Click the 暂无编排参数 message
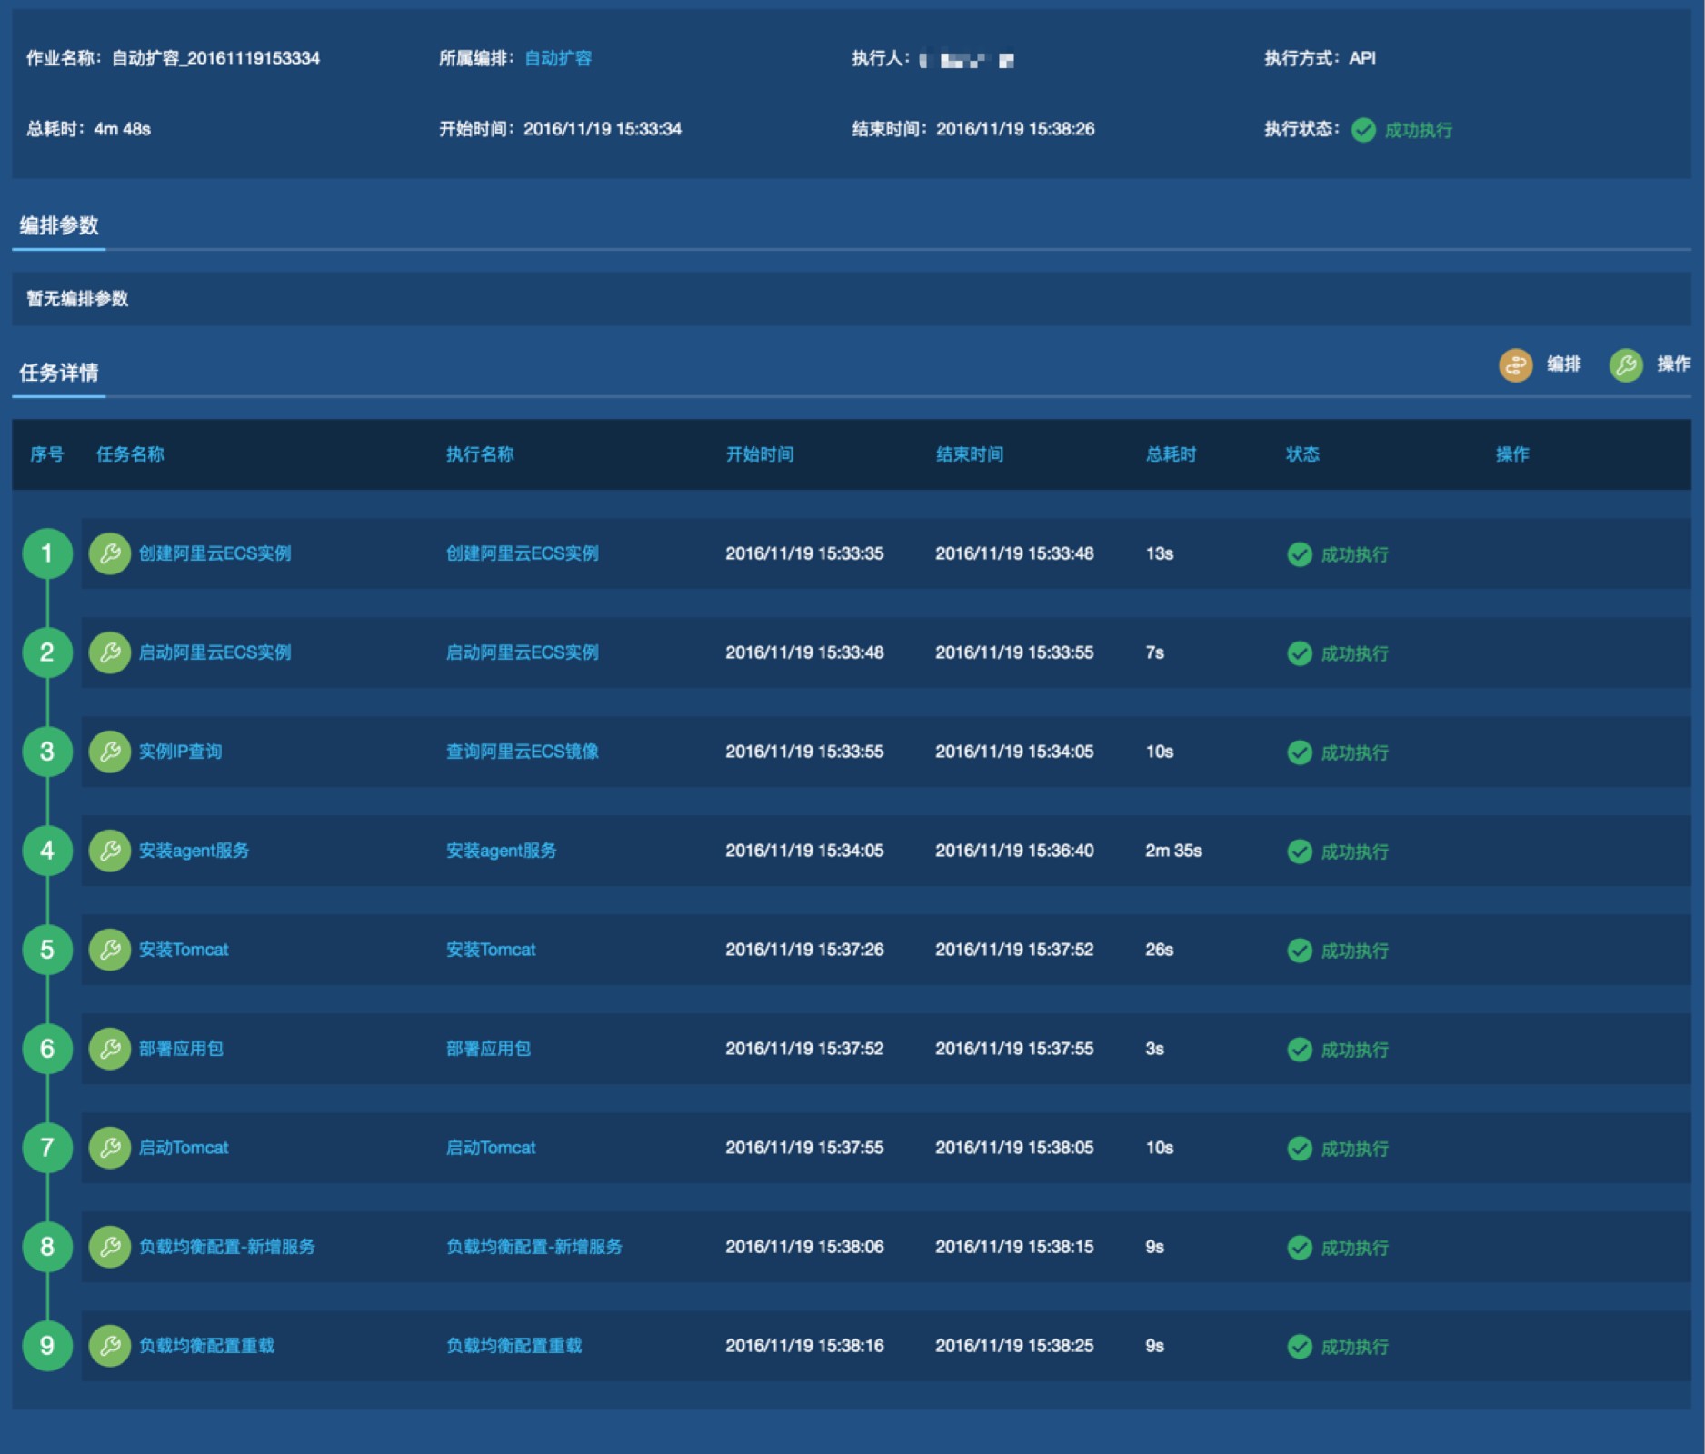Screen dimensions: 1705x1454 tap(77, 299)
